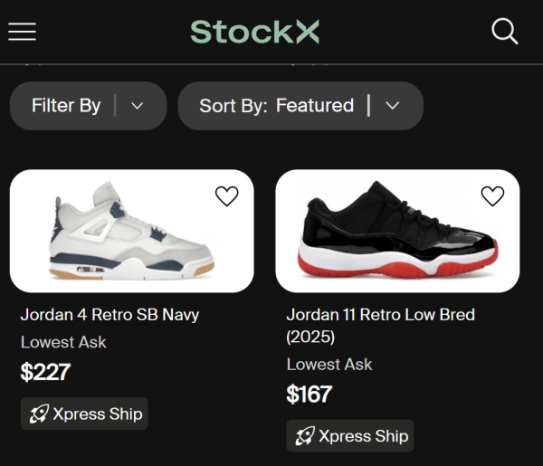Screen dimensions: 543x466
Task: Click rocket icon on Jordan 4 Xpress Ship
Action: pos(39,414)
